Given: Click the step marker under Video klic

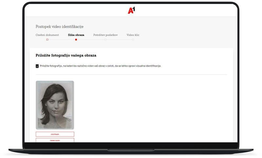Looking at the screenshot, I should (133, 40).
